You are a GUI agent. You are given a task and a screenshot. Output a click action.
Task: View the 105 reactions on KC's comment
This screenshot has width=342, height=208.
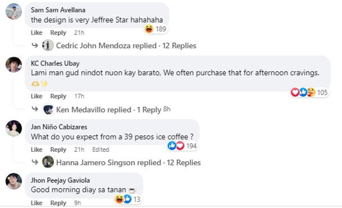click(x=309, y=93)
